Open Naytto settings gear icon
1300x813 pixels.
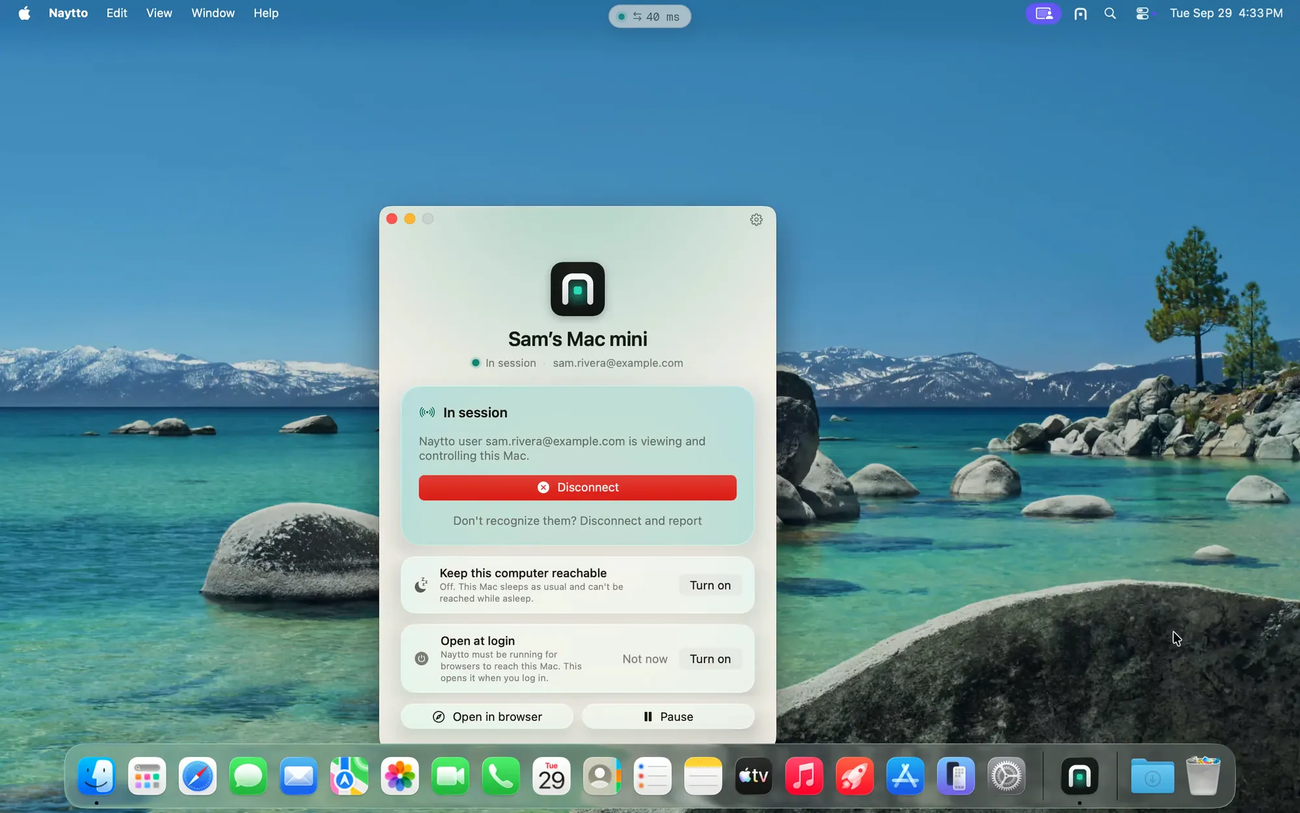(x=756, y=220)
